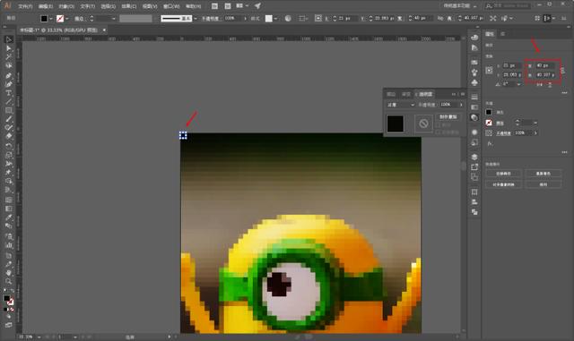This screenshot has height=341, width=574.
Task: Select the Selection tool arrow
Action: 9,39
